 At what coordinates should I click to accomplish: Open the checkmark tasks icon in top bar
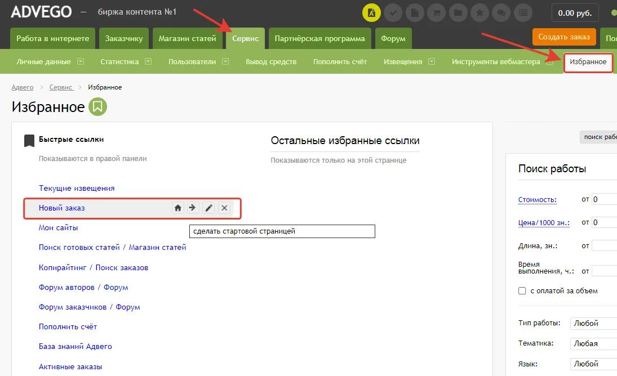(393, 12)
